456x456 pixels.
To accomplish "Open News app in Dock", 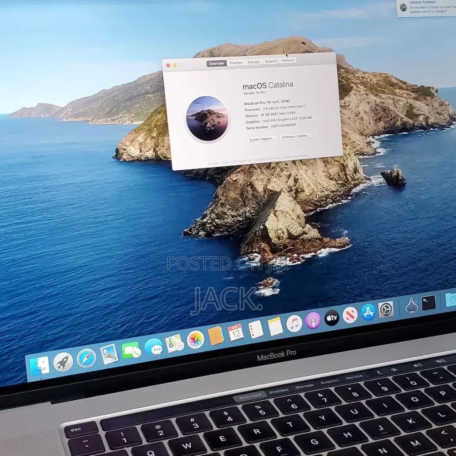I will (x=350, y=315).
